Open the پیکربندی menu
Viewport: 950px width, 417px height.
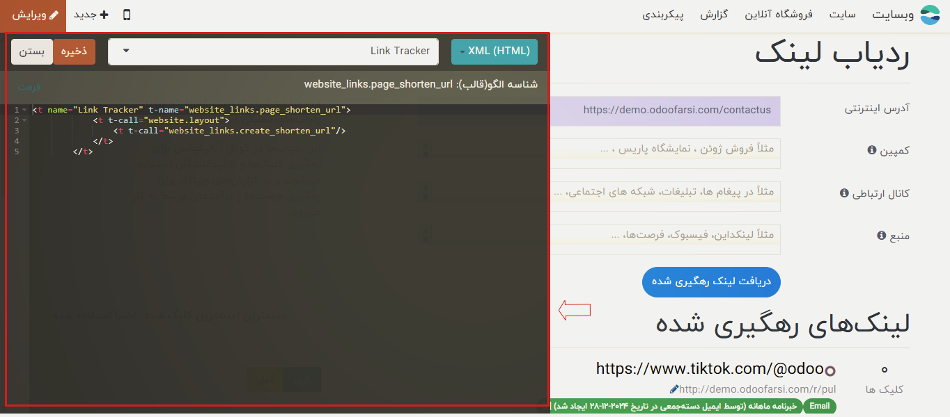[663, 15]
